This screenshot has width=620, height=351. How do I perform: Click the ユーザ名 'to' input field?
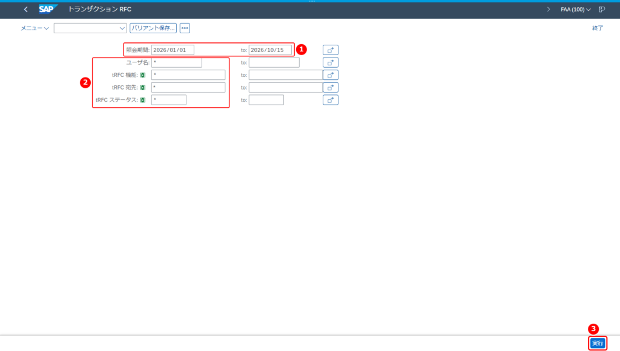(x=274, y=62)
